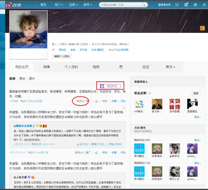Click 转发 on the first post
Image resolution: width=208 pixels, height=190 pixels.
[105, 101]
